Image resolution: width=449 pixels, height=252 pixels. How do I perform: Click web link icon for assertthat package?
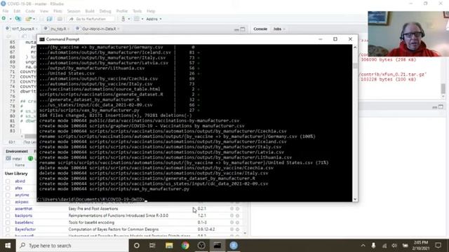click(232, 209)
